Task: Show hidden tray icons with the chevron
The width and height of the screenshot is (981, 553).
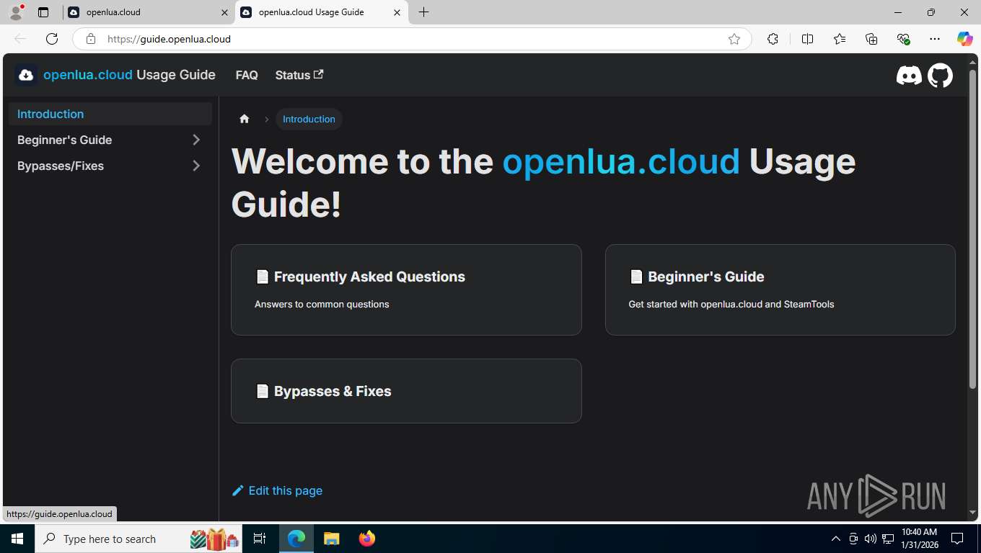Action: pyautogui.click(x=836, y=539)
